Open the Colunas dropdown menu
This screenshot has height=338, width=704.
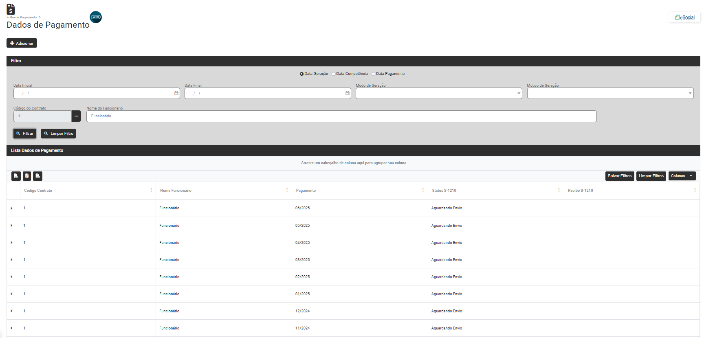(x=682, y=176)
